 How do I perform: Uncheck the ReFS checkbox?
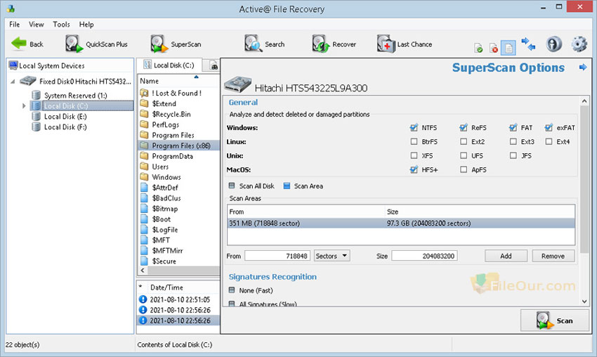tap(464, 128)
